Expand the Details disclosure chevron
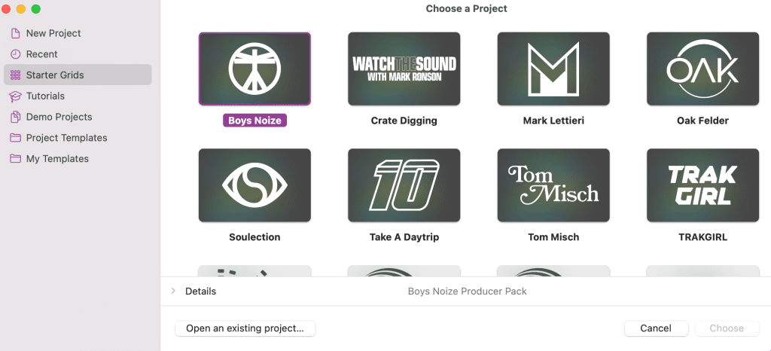Image resolution: width=771 pixels, height=351 pixels. click(173, 291)
